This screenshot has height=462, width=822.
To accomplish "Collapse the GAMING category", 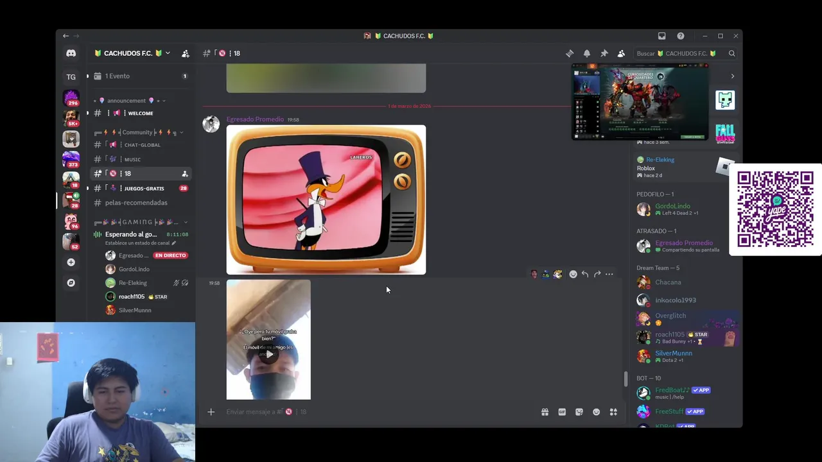I will pos(140,222).
